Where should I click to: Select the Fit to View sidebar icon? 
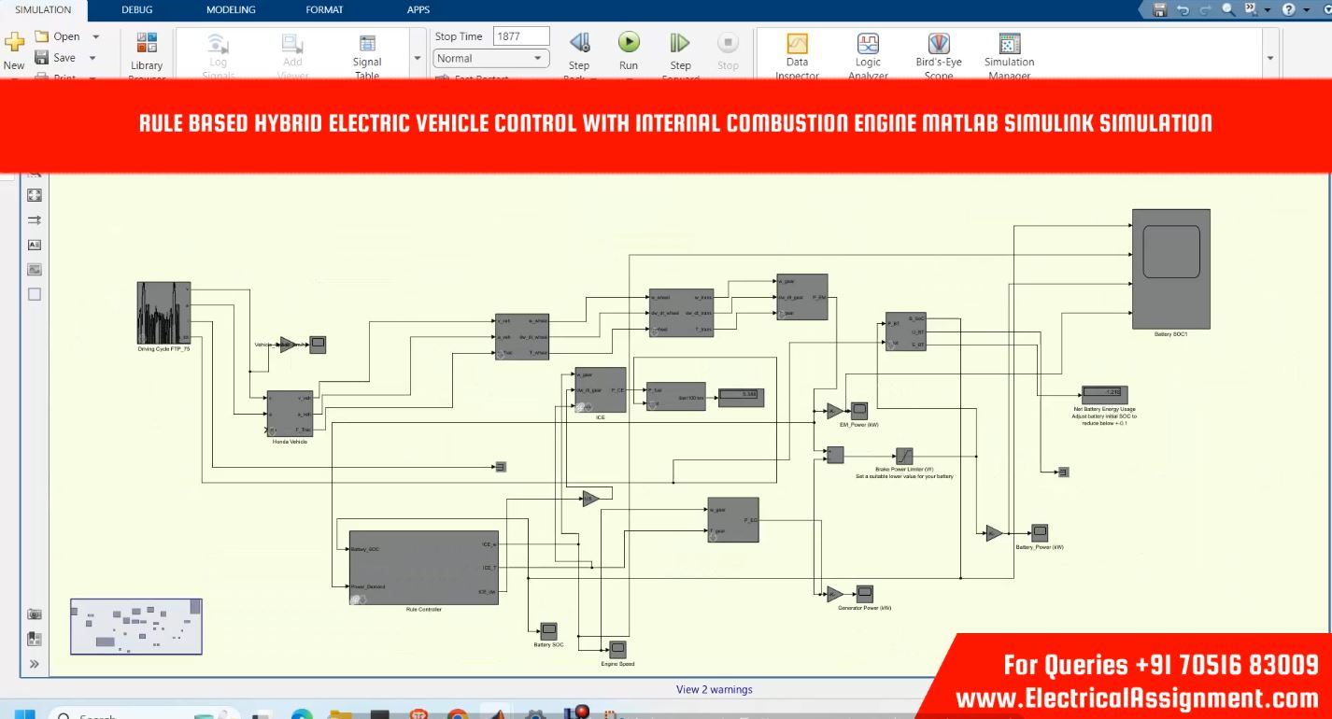pos(35,195)
